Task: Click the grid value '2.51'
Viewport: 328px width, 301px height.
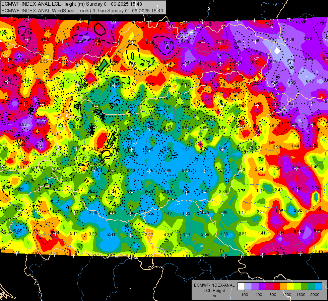Action: 243,233
